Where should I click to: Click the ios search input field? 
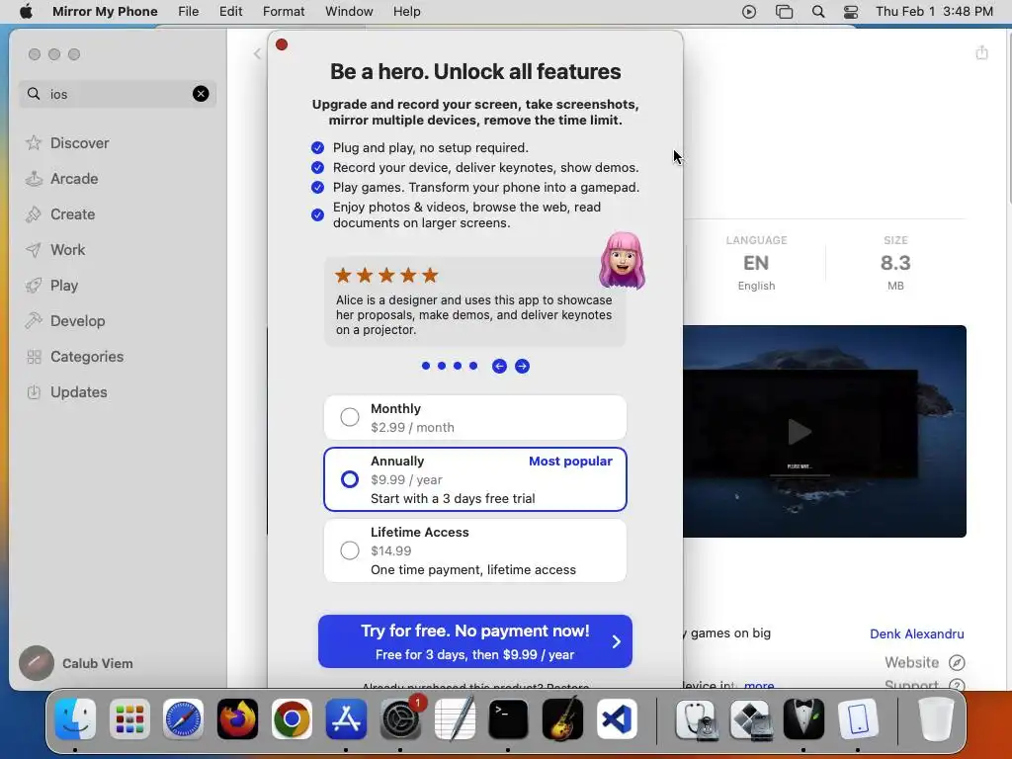pos(118,94)
